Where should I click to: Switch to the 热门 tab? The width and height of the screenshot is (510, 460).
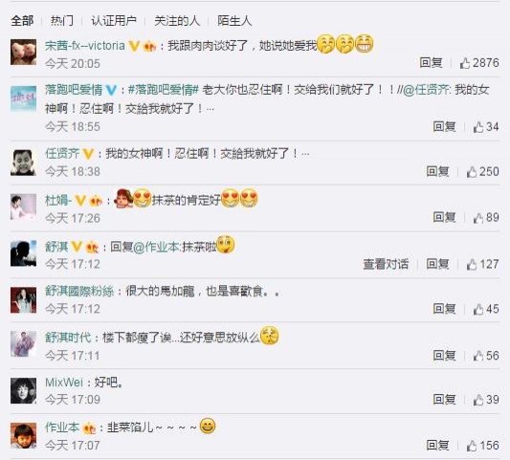(62, 21)
